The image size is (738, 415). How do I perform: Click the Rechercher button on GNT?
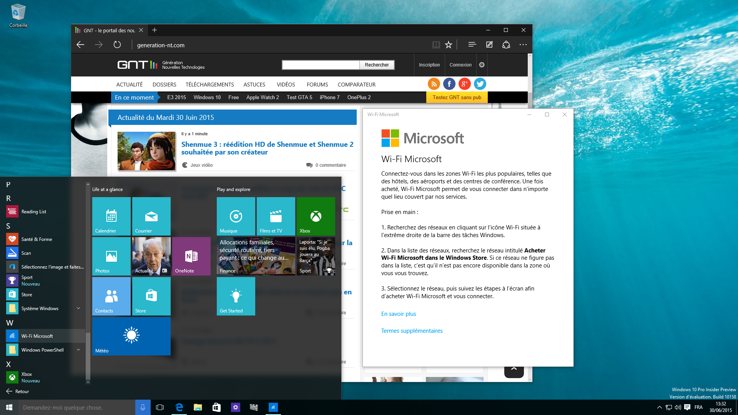(377, 65)
